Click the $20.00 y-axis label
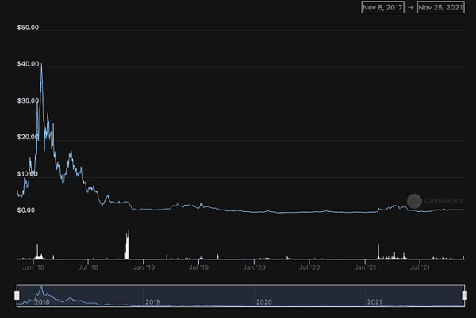 coord(28,138)
